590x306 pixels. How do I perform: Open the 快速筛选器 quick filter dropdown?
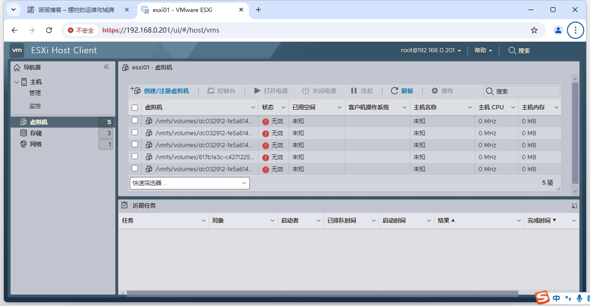click(189, 183)
